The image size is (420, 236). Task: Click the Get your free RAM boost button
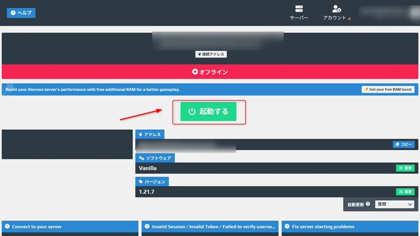[x=388, y=89]
